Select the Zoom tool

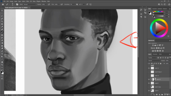[x=2, y=65]
